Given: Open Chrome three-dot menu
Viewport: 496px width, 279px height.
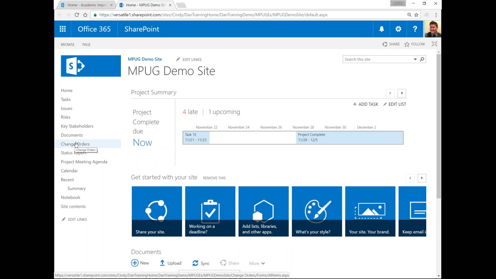Looking at the screenshot, I should (x=436, y=15).
